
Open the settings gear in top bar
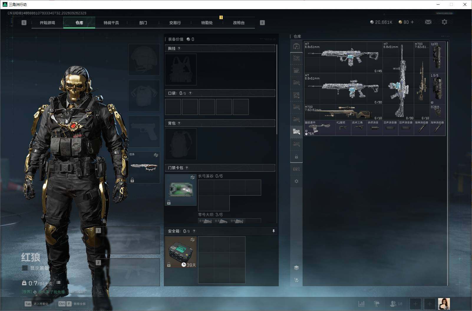444,22
